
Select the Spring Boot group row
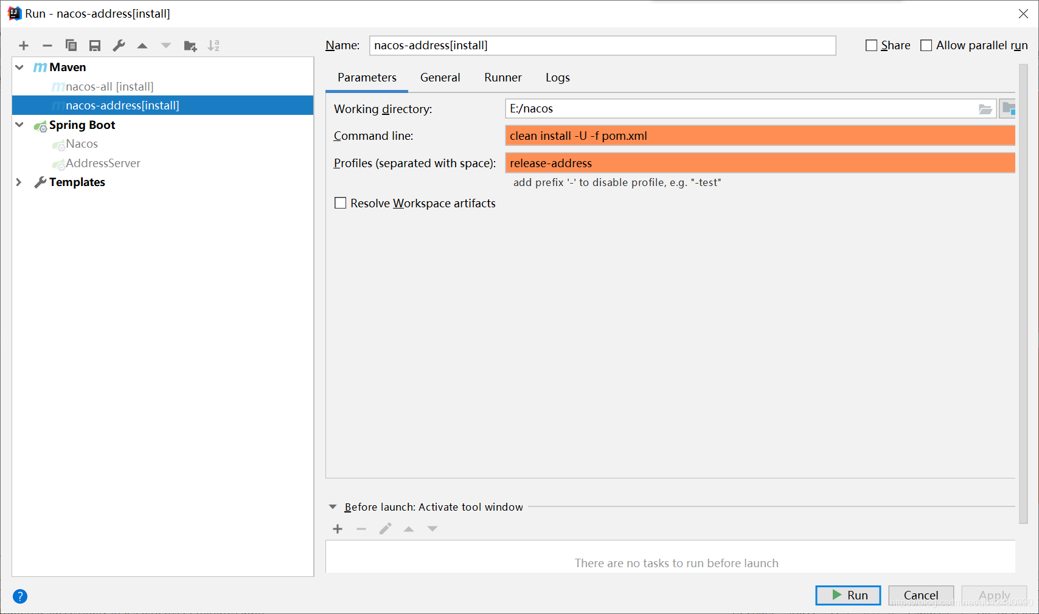[x=162, y=125]
